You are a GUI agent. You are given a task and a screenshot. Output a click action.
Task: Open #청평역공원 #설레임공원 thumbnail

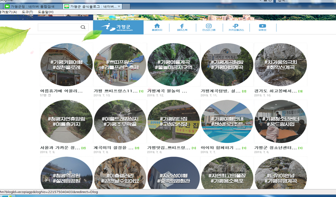coord(66,173)
